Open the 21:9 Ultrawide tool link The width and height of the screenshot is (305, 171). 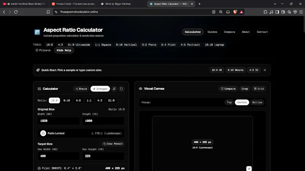[x=79, y=45]
